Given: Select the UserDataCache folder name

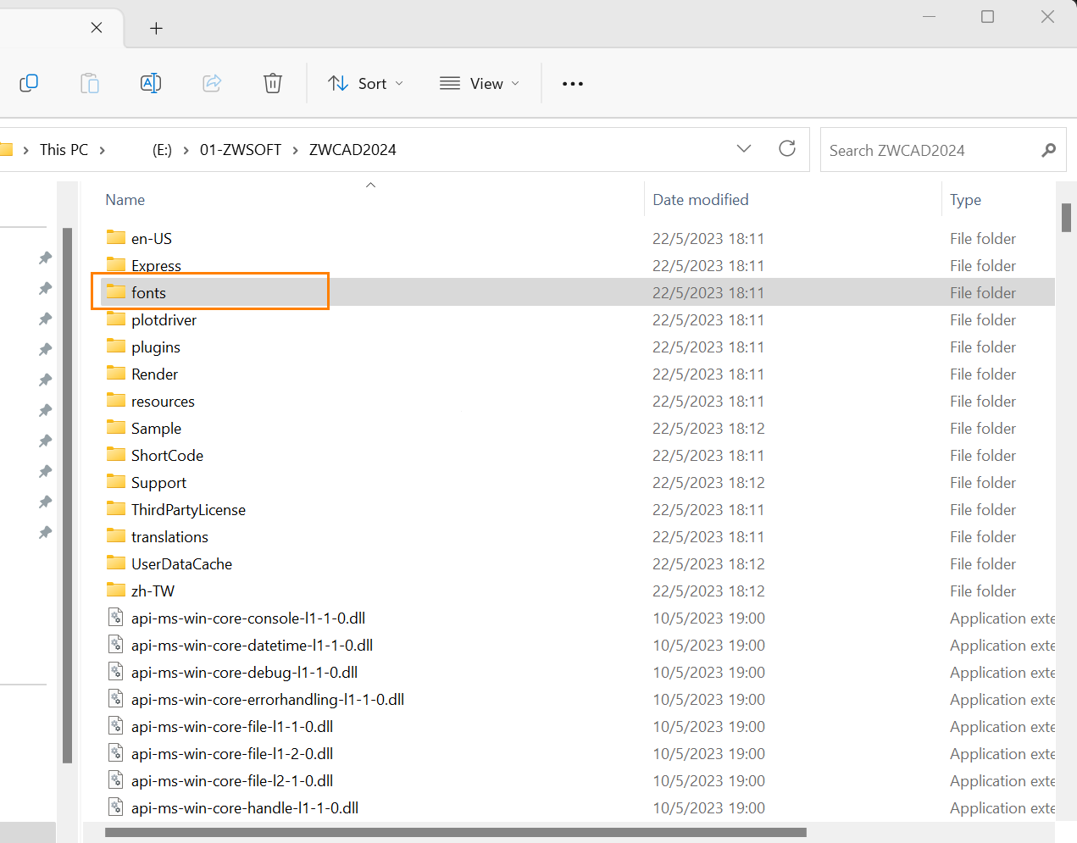Looking at the screenshot, I should pyautogui.click(x=181, y=563).
